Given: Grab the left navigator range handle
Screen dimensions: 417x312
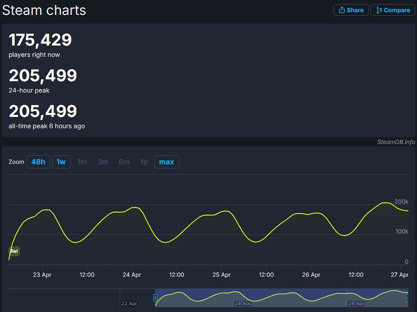Looking at the screenshot, I should coord(155,298).
